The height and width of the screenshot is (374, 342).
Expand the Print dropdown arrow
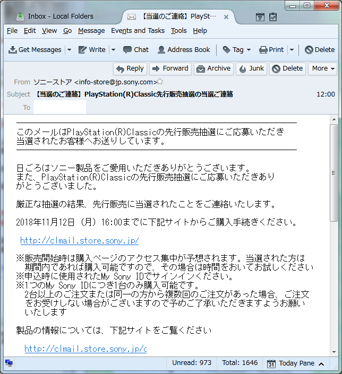pos(292,50)
